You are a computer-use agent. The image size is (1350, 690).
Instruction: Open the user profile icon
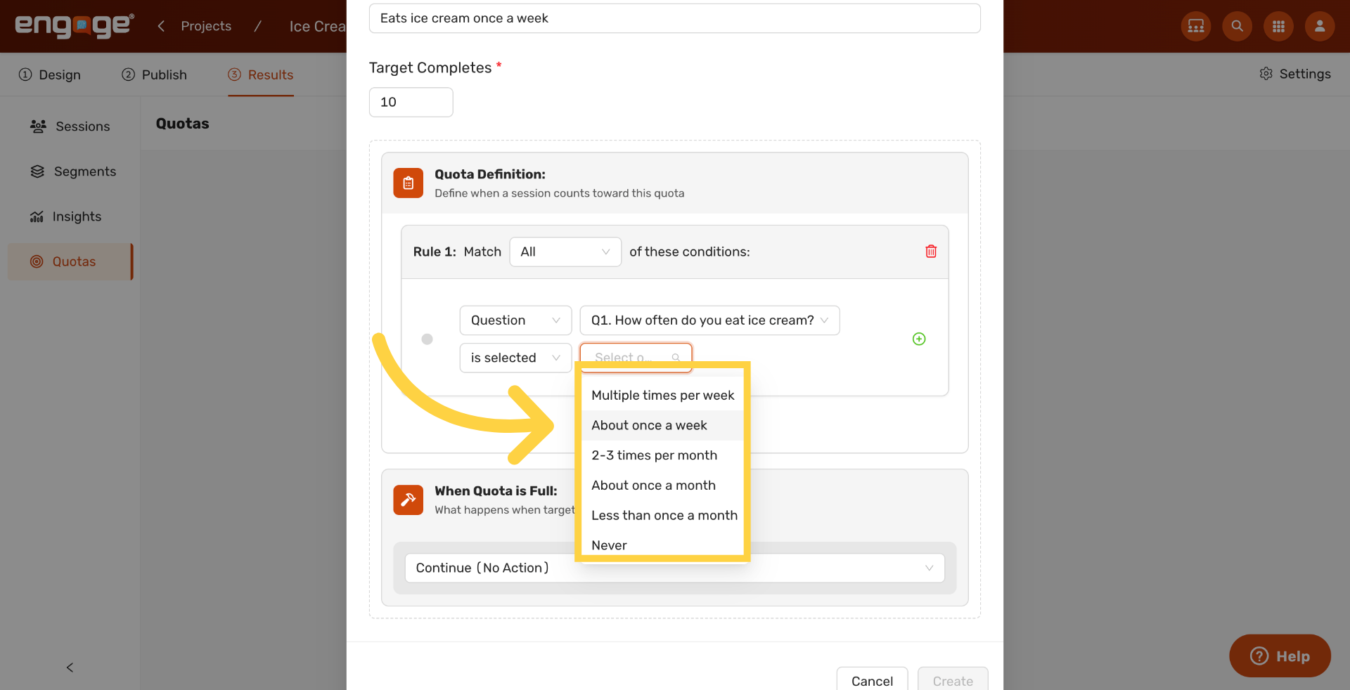[1320, 26]
